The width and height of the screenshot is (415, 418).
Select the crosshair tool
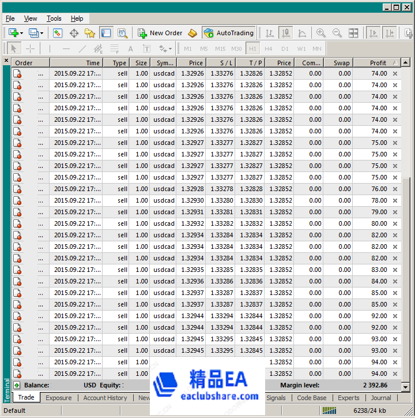tap(31, 48)
